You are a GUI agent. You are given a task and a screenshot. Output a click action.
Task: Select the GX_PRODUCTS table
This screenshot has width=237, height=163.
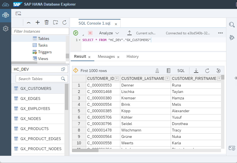pyautogui.click(x=38, y=129)
